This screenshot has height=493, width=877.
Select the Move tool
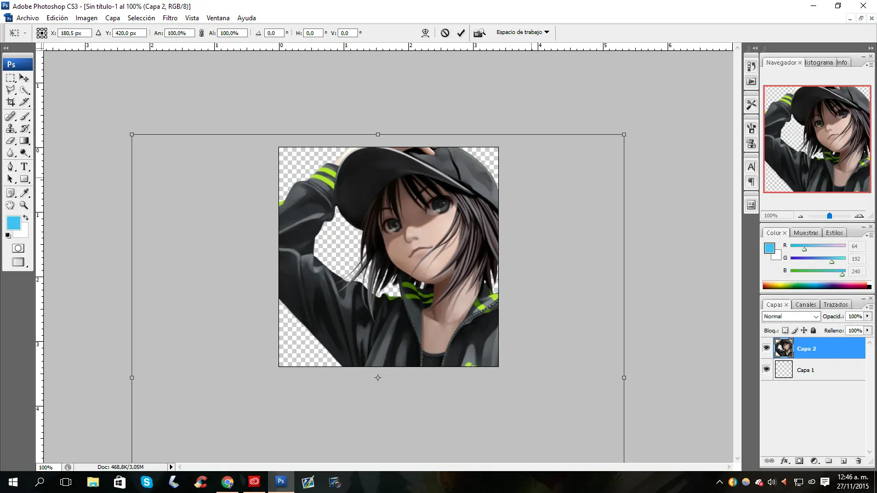24,78
